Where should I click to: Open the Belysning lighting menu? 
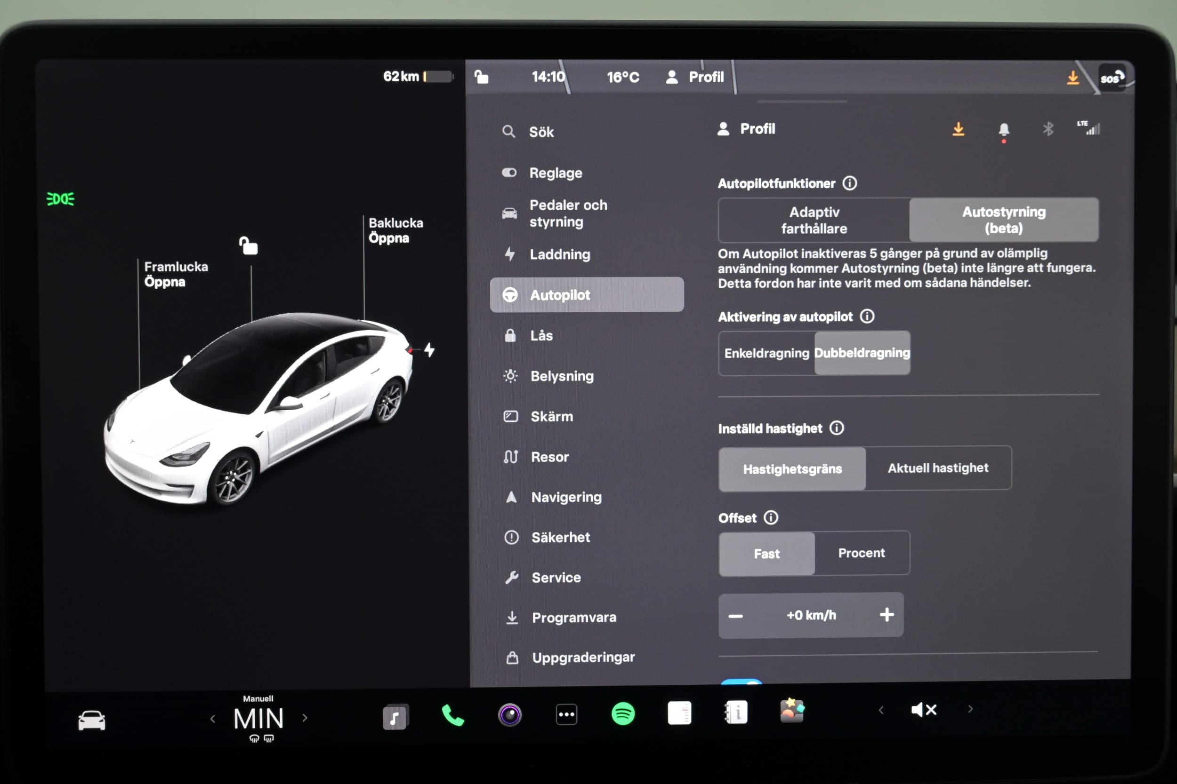[548, 376]
